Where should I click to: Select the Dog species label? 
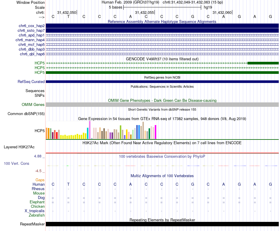pyautogui.click(x=41, y=197)
